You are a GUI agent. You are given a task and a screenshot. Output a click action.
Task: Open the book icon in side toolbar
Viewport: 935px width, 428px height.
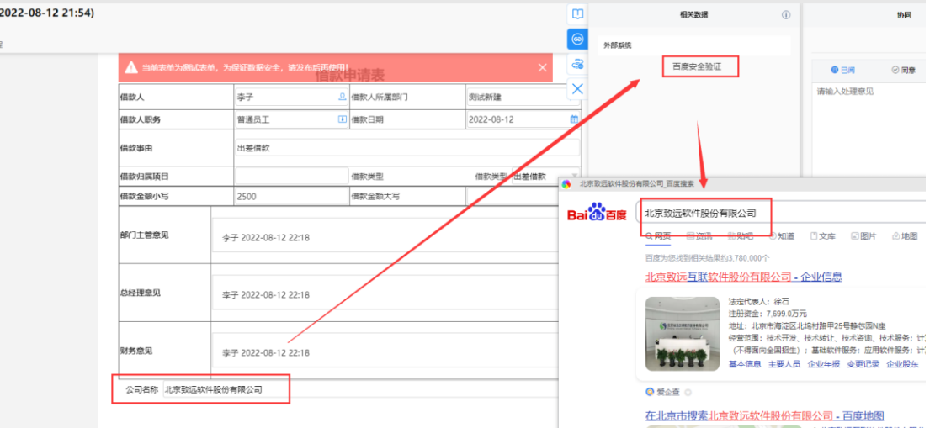pos(577,14)
